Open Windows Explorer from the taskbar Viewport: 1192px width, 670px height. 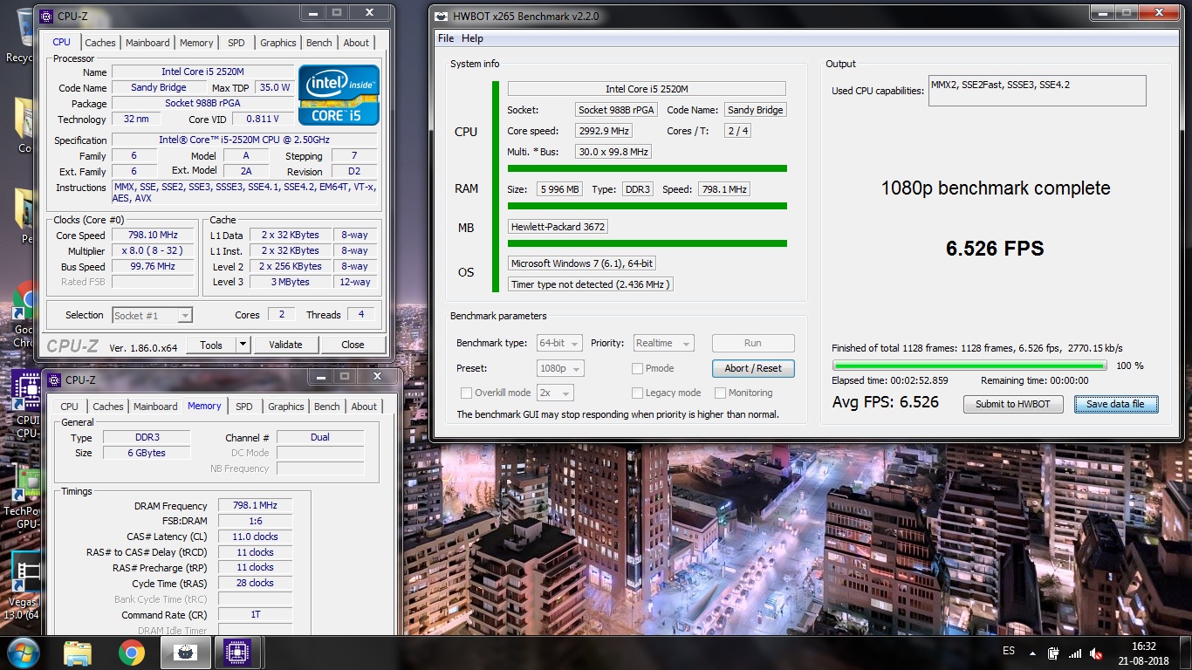click(x=78, y=653)
